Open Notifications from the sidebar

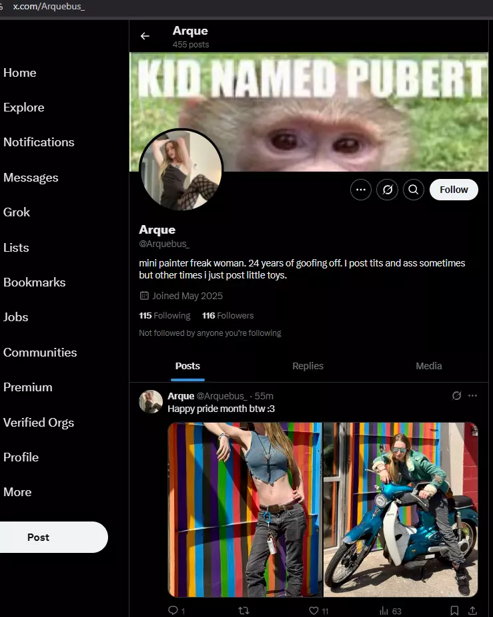coord(39,142)
